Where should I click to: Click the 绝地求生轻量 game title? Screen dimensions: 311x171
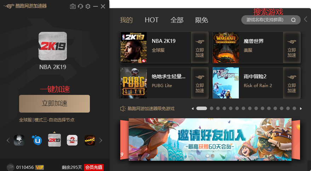tap(168, 76)
